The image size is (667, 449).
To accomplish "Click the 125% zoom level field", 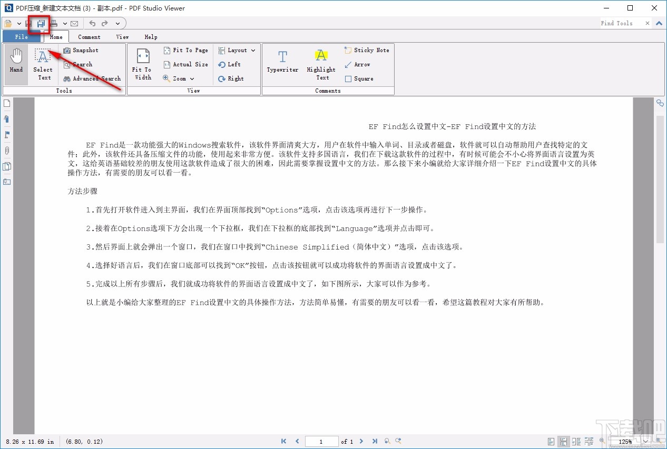I will (625, 442).
